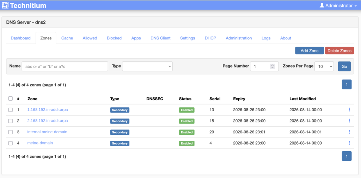Switch to the Apps tab

coord(136,38)
